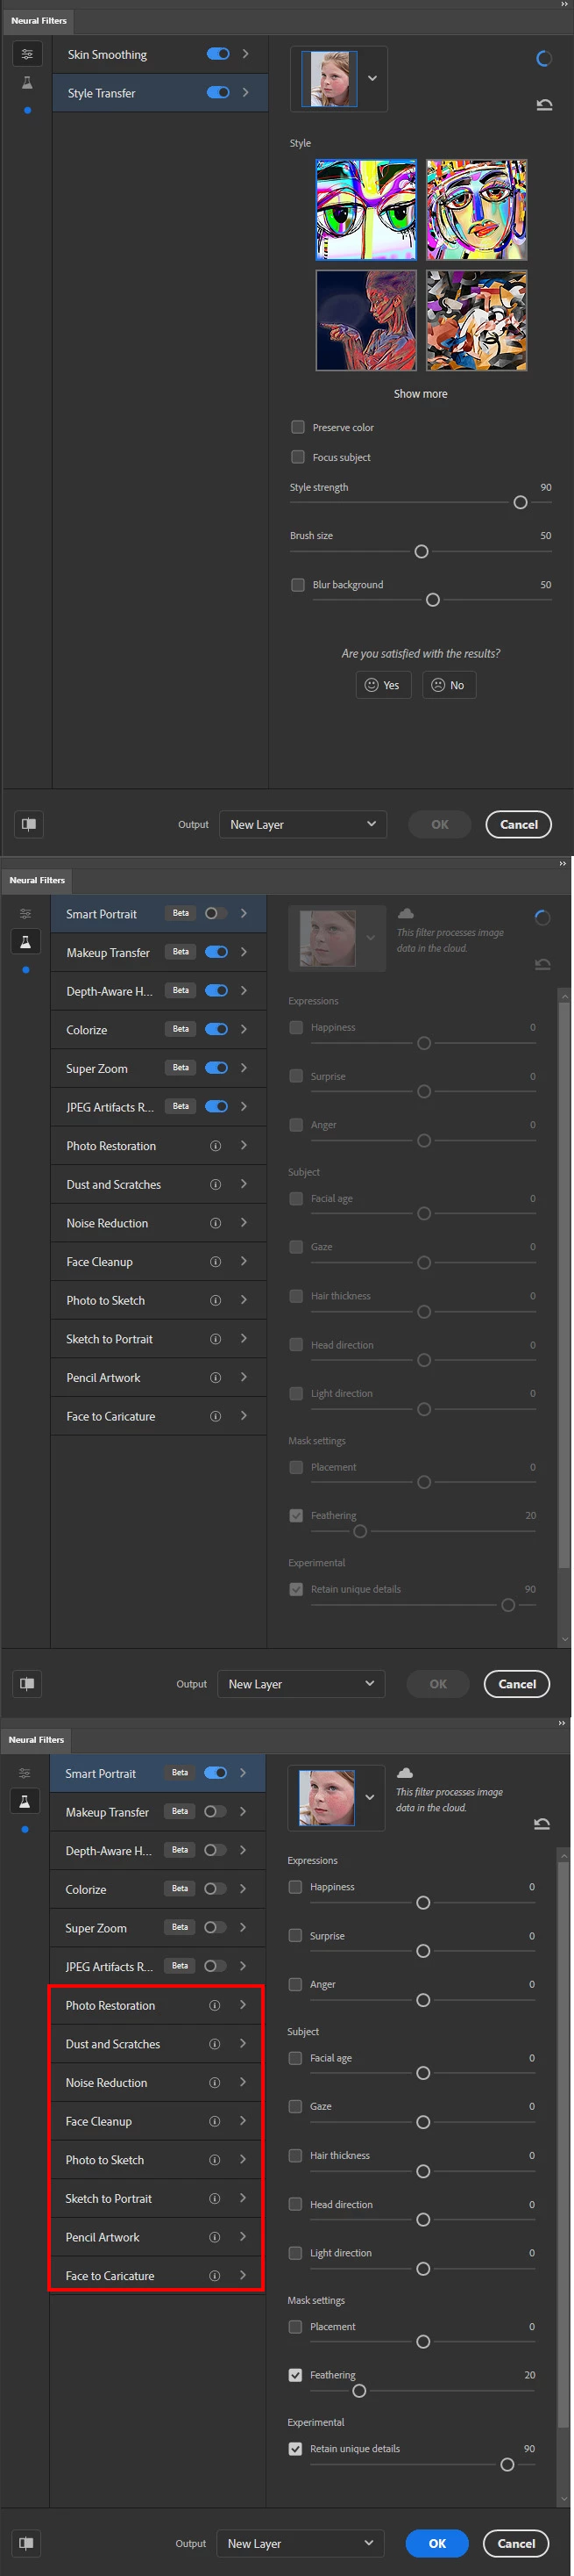Click info icon beside Photo Restoration in red-outlined list
The width and height of the screenshot is (574, 2576).
coord(214,2005)
